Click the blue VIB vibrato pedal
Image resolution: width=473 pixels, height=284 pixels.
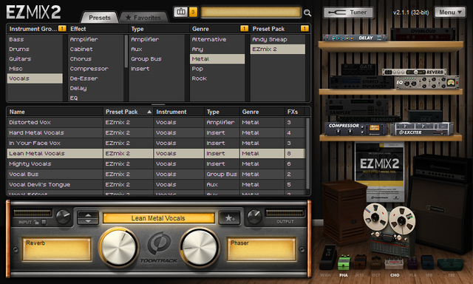427,263
